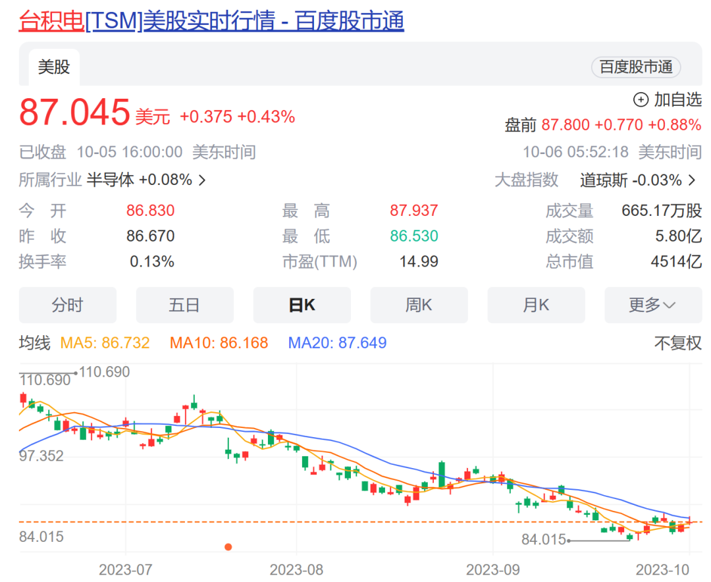Click the 2023-10 date axis label
Viewport: 711px width, 582px height.
click(662, 569)
